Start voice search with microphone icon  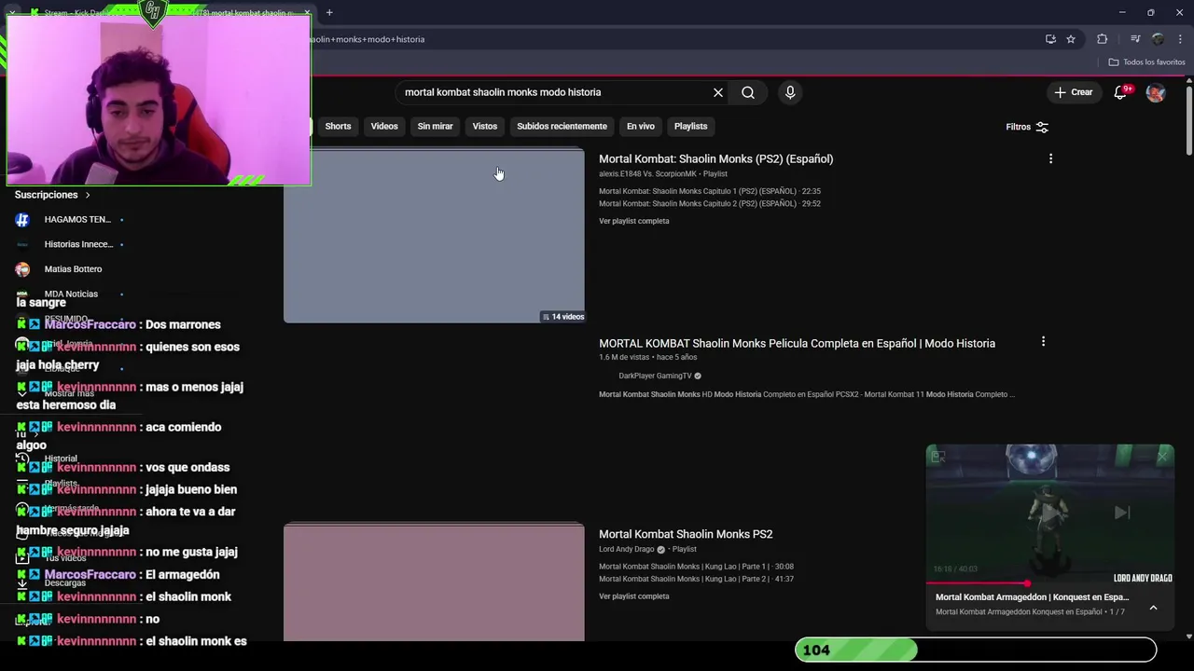(790, 92)
